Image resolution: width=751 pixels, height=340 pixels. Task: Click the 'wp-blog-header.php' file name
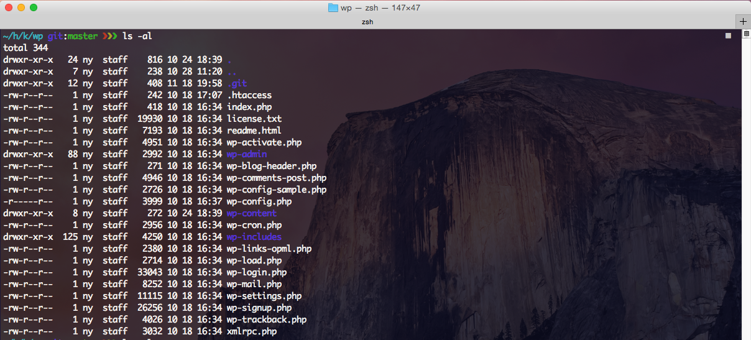pyautogui.click(x=272, y=166)
